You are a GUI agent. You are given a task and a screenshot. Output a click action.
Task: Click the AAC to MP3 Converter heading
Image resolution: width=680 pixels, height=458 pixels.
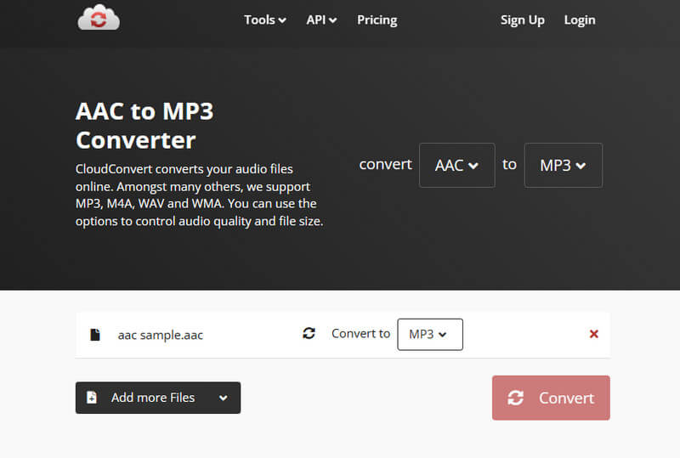click(x=144, y=126)
